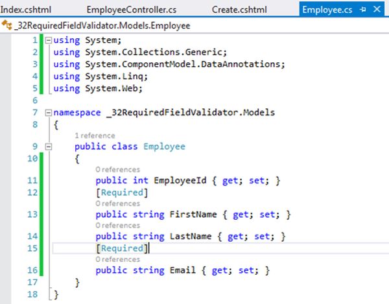Open '0 references' above FirstName

(118, 204)
